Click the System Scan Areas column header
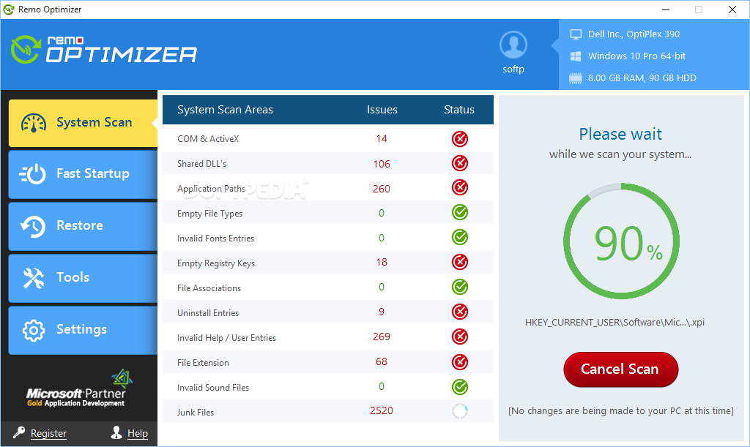 point(225,109)
